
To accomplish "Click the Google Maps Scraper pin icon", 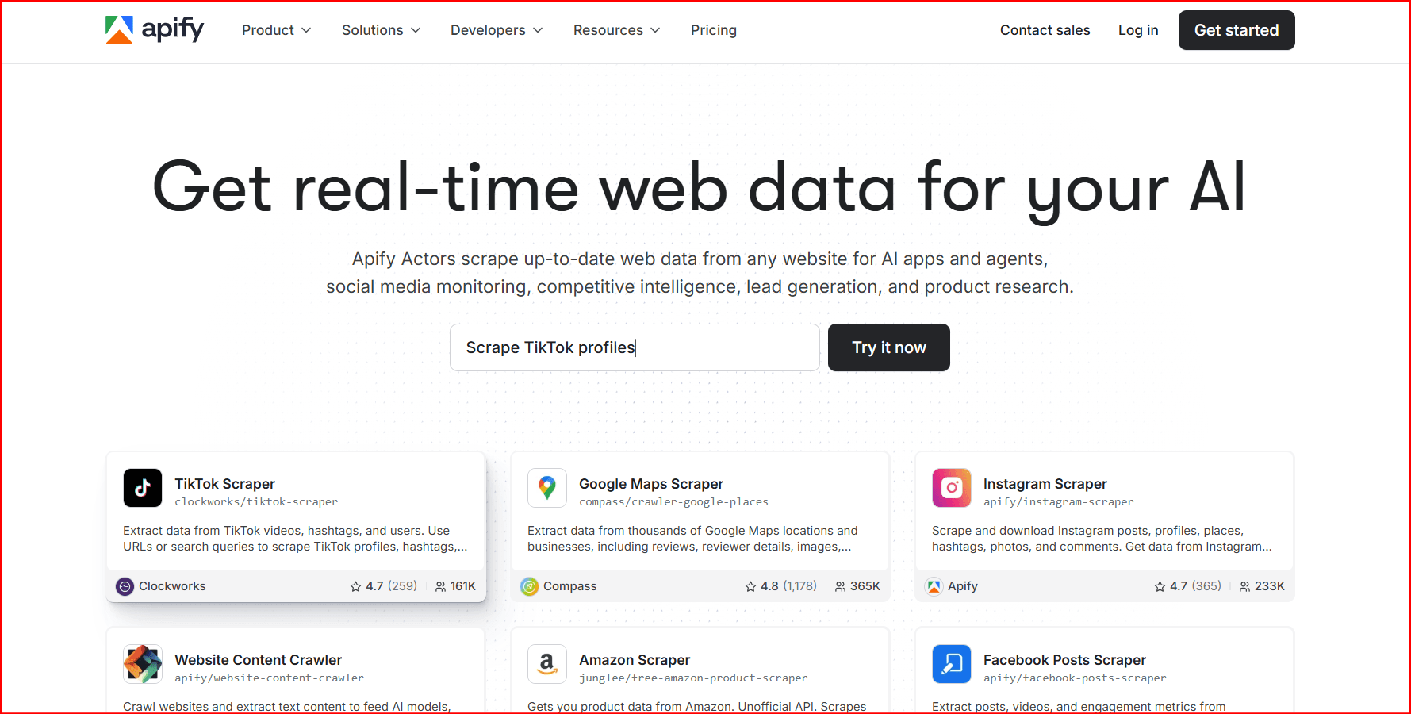I will click(x=547, y=488).
